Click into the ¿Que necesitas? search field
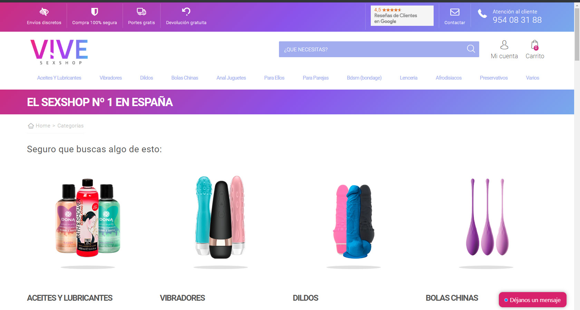This screenshot has height=310, width=580. pyautogui.click(x=373, y=49)
